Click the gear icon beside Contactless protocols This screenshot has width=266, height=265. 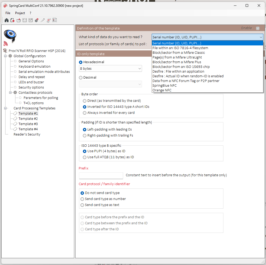pyautogui.click(x=15, y=92)
